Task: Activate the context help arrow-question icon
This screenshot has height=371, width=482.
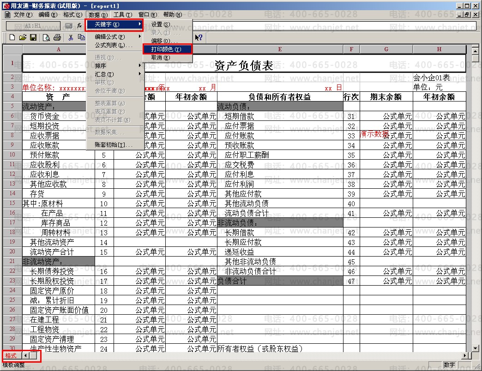Action: 199,37
